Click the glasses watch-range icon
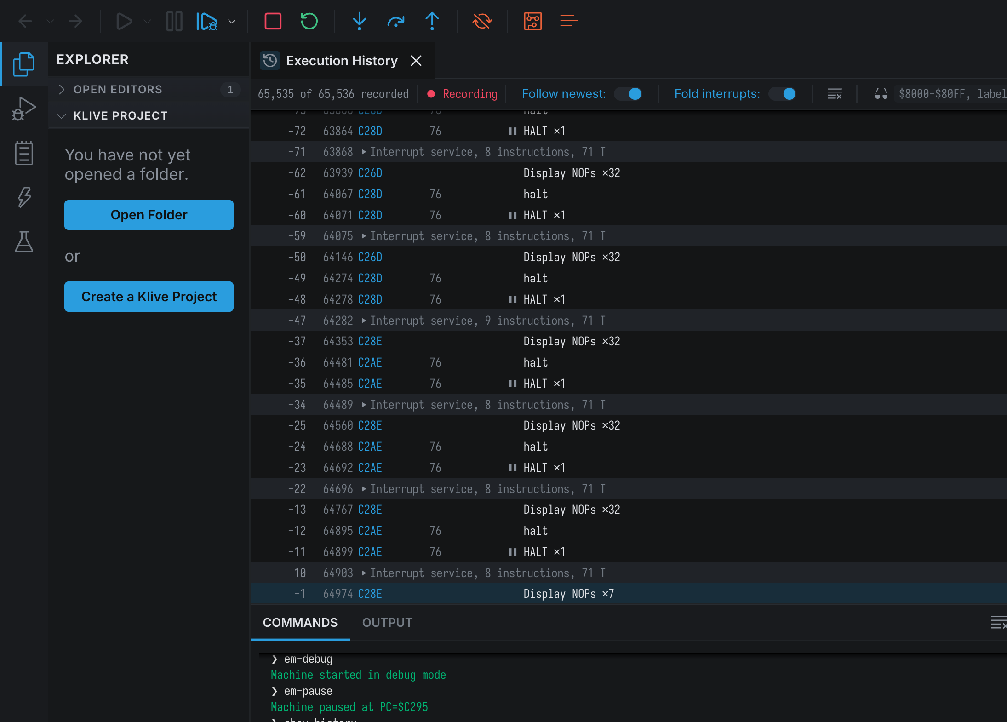 (x=881, y=94)
